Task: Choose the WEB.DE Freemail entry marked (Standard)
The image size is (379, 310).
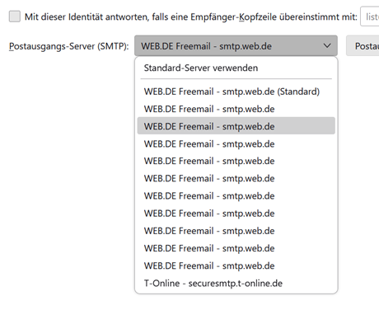Action: (236, 92)
